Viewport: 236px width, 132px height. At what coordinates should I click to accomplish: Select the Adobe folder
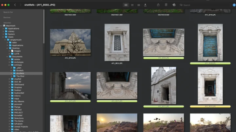(x=17, y=59)
